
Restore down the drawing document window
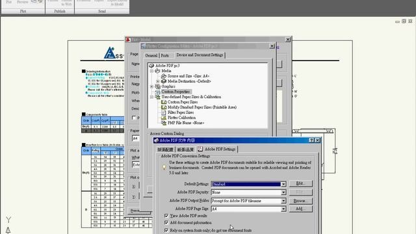(404, 21)
